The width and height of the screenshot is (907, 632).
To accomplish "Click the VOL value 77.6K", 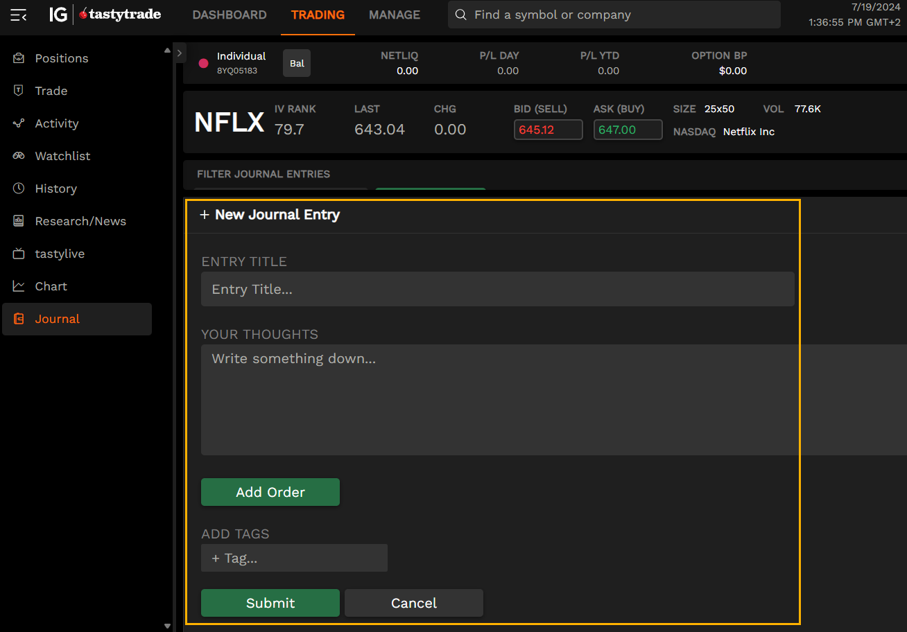I will point(808,109).
